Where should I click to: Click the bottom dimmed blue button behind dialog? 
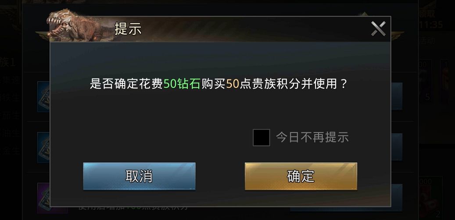397,198
